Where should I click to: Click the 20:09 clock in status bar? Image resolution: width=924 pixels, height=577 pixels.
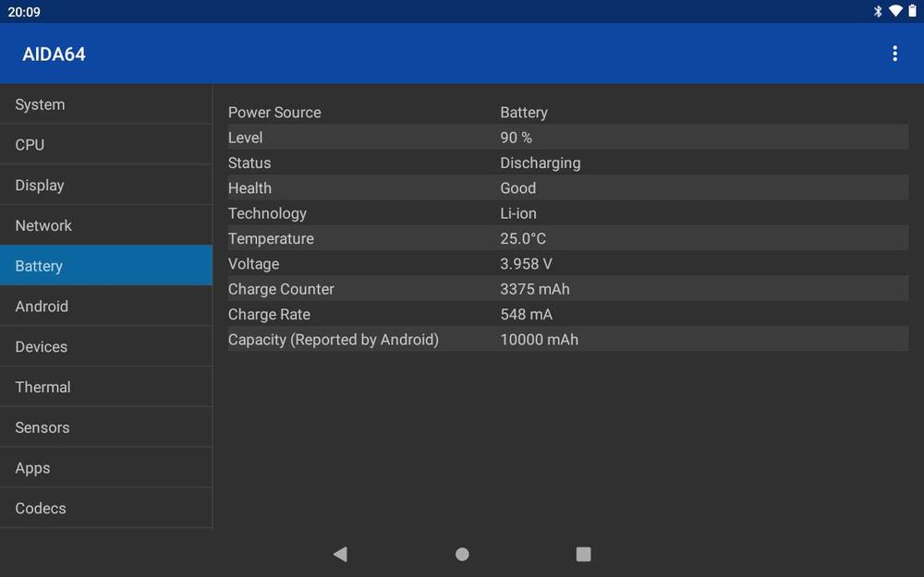pos(24,12)
